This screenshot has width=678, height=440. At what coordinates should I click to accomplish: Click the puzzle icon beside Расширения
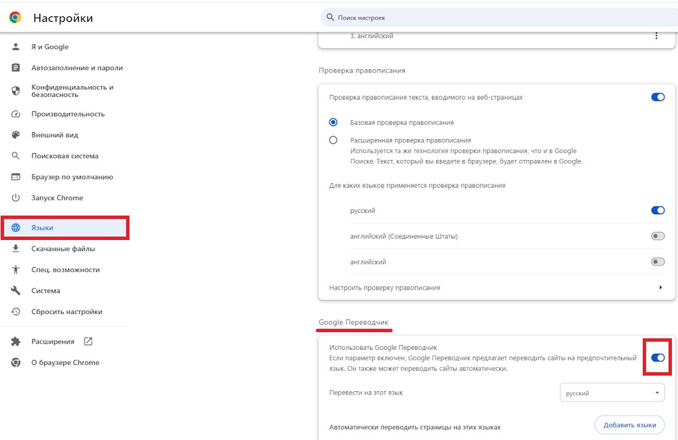pyautogui.click(x=16, y=342)
